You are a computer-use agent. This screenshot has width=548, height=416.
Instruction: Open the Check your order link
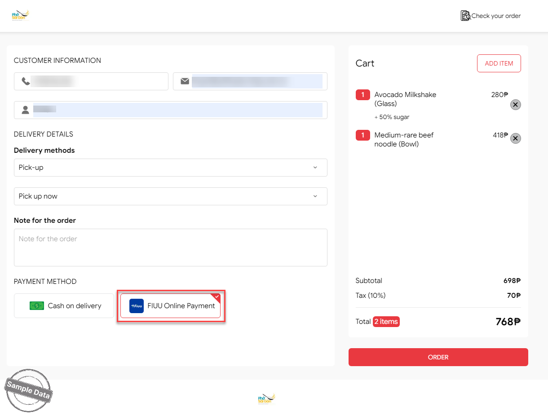[x=495, y=16]
